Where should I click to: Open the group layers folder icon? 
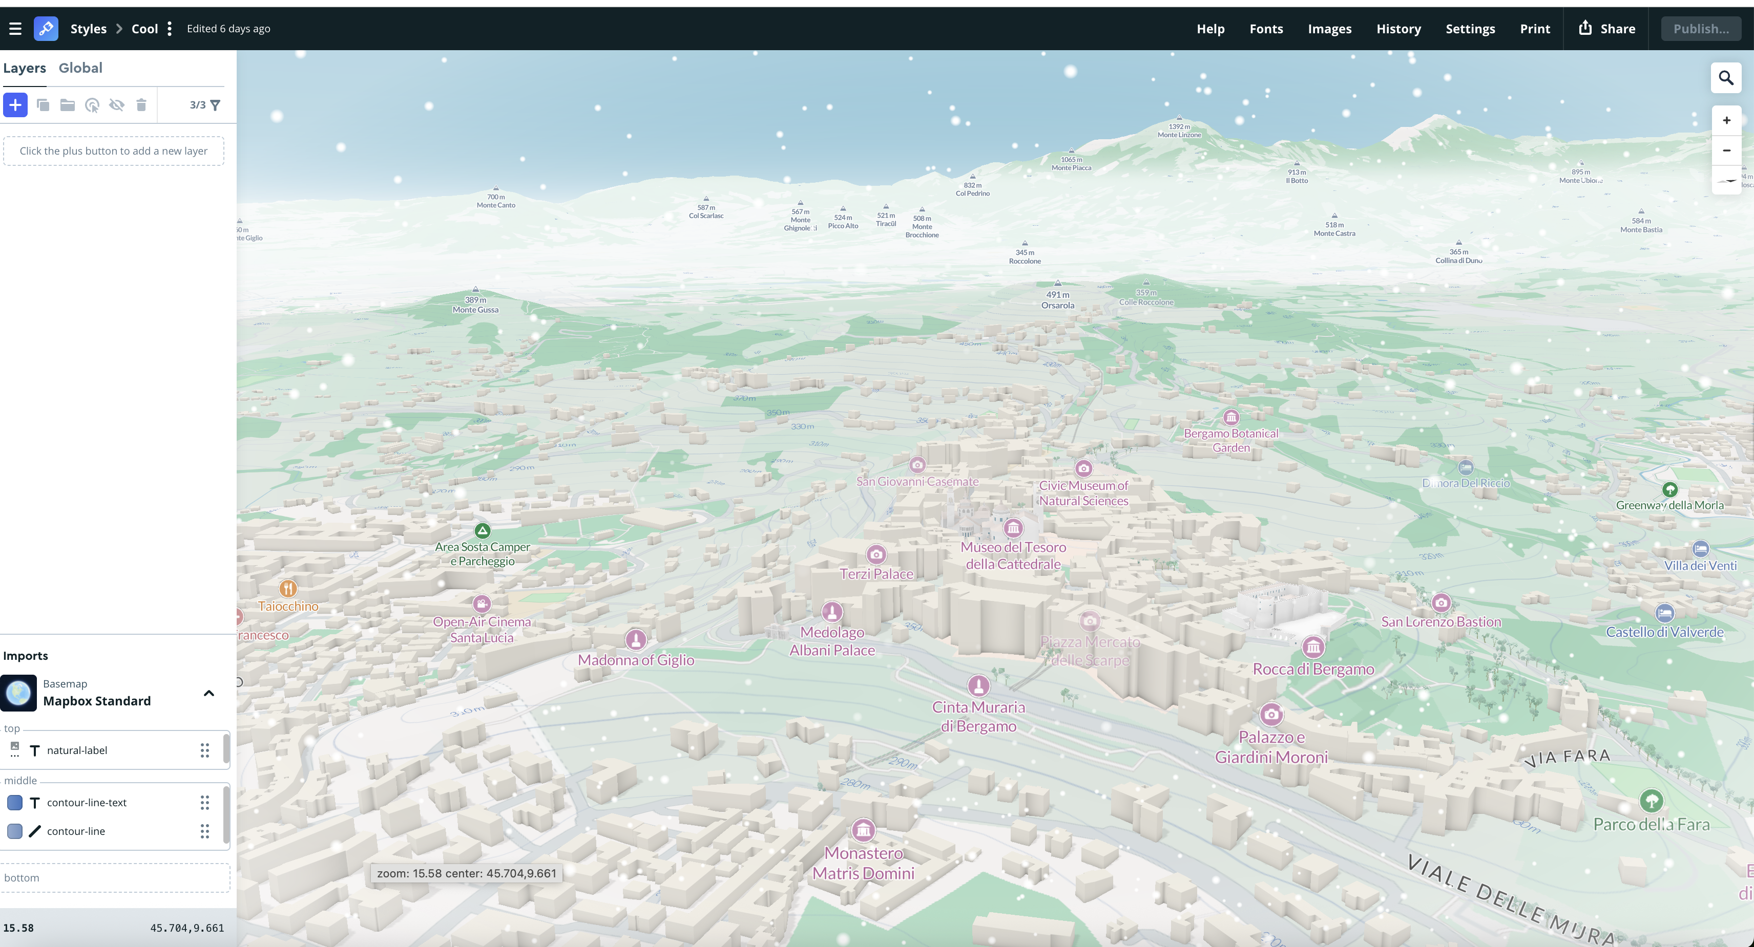[67, 105]
